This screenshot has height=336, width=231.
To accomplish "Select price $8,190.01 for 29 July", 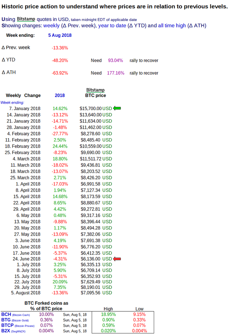I will (91, 287).
